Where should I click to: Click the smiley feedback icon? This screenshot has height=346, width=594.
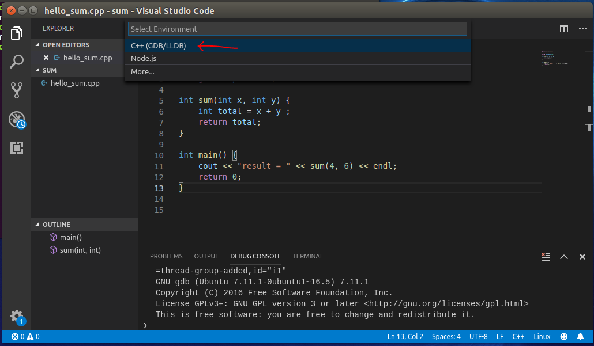(563, 336)
